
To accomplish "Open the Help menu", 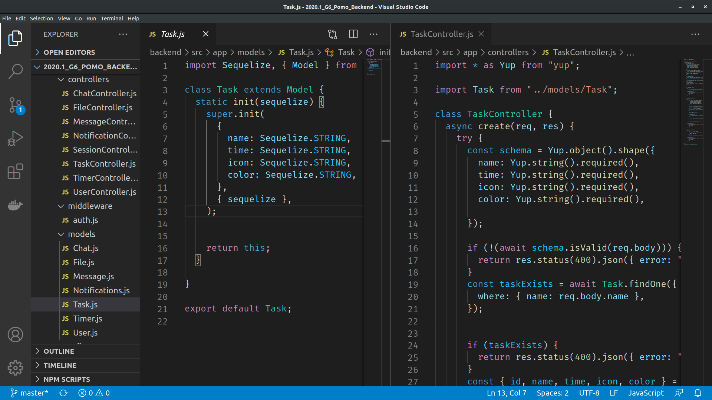I will coord(133,18).
